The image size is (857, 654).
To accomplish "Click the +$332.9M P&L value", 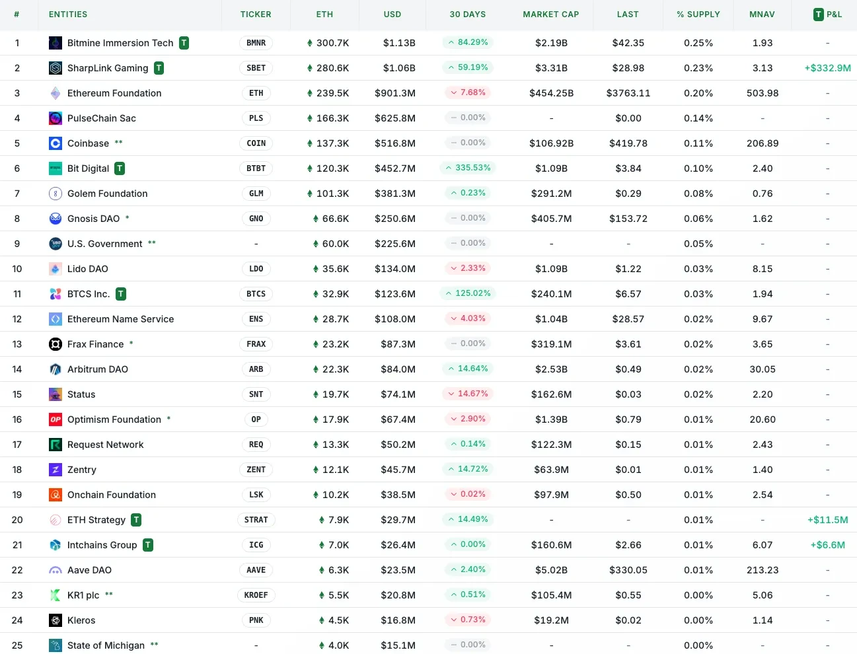I will pyautogui.click(x=827, y=68).
